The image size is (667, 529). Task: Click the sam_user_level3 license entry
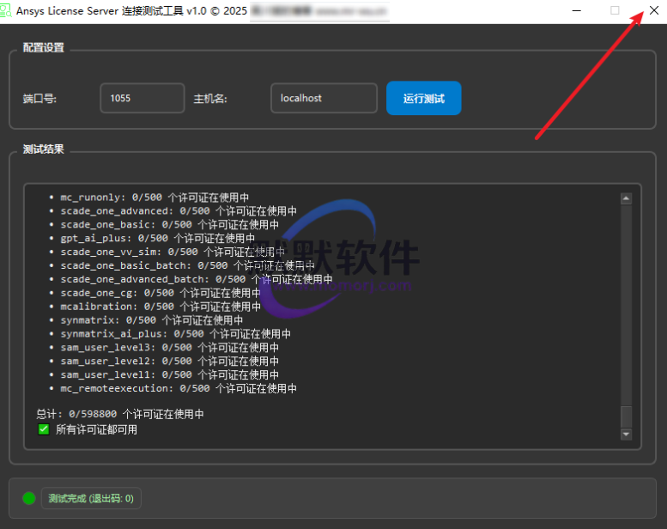(x=169, y=348)
